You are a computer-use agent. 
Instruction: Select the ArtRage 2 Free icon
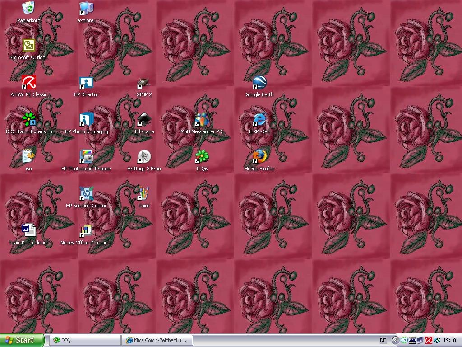click(x=144, y=157)
